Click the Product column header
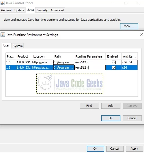 (x=24, y=56)
